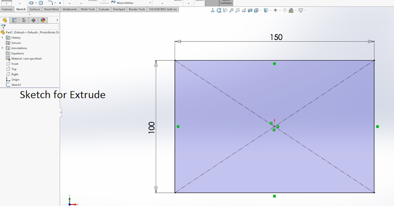Image resolution: width=394 pixels, height=206 pixels.
Task: Switch to the FeatureManager design tree icon
Action: tap(4, 20)
